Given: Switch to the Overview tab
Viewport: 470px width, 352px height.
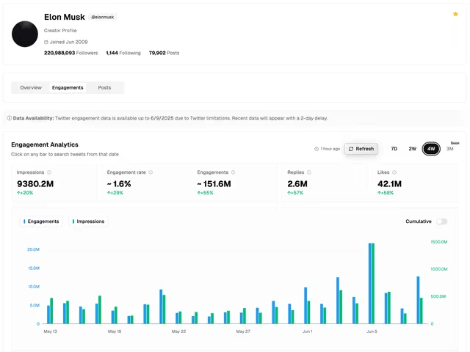Looking at the screenshot, I should [x=31, y=87].
